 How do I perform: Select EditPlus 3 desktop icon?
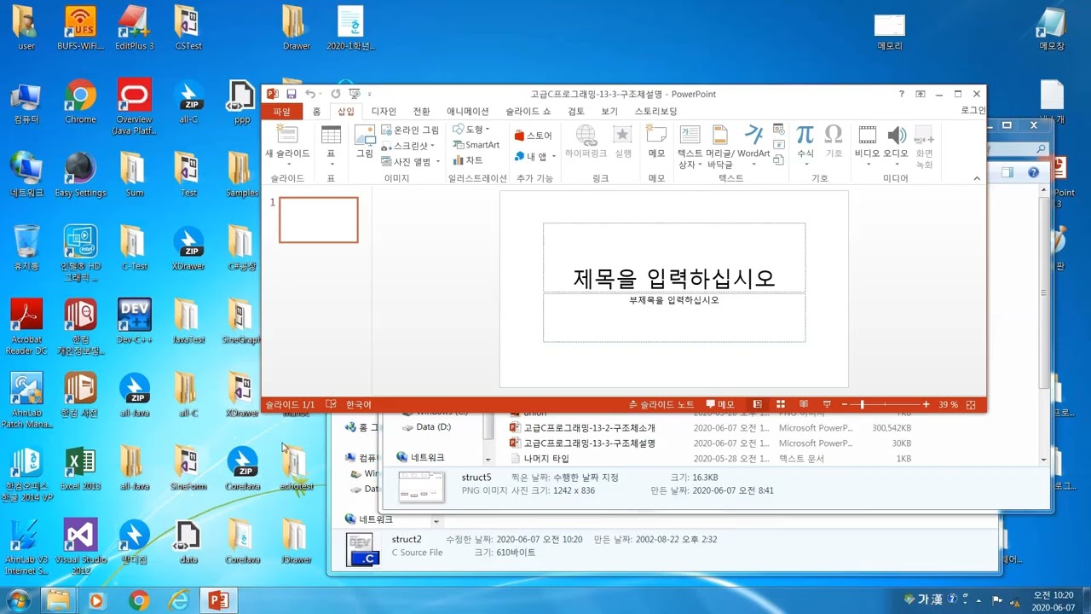coord(134,27)
